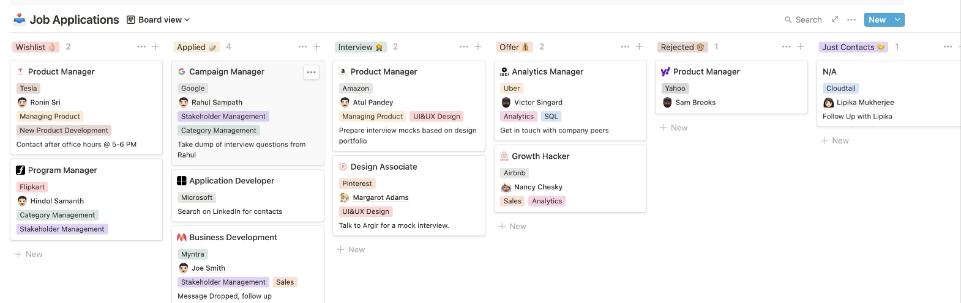Open Applied column options ellipsis

point(302,46)
